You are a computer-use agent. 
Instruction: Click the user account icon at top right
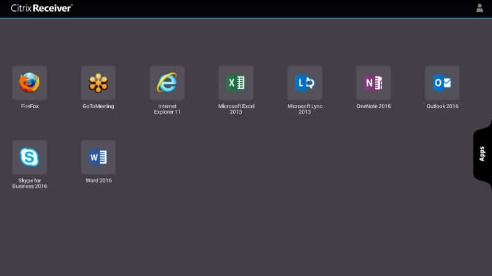[480, 9]
